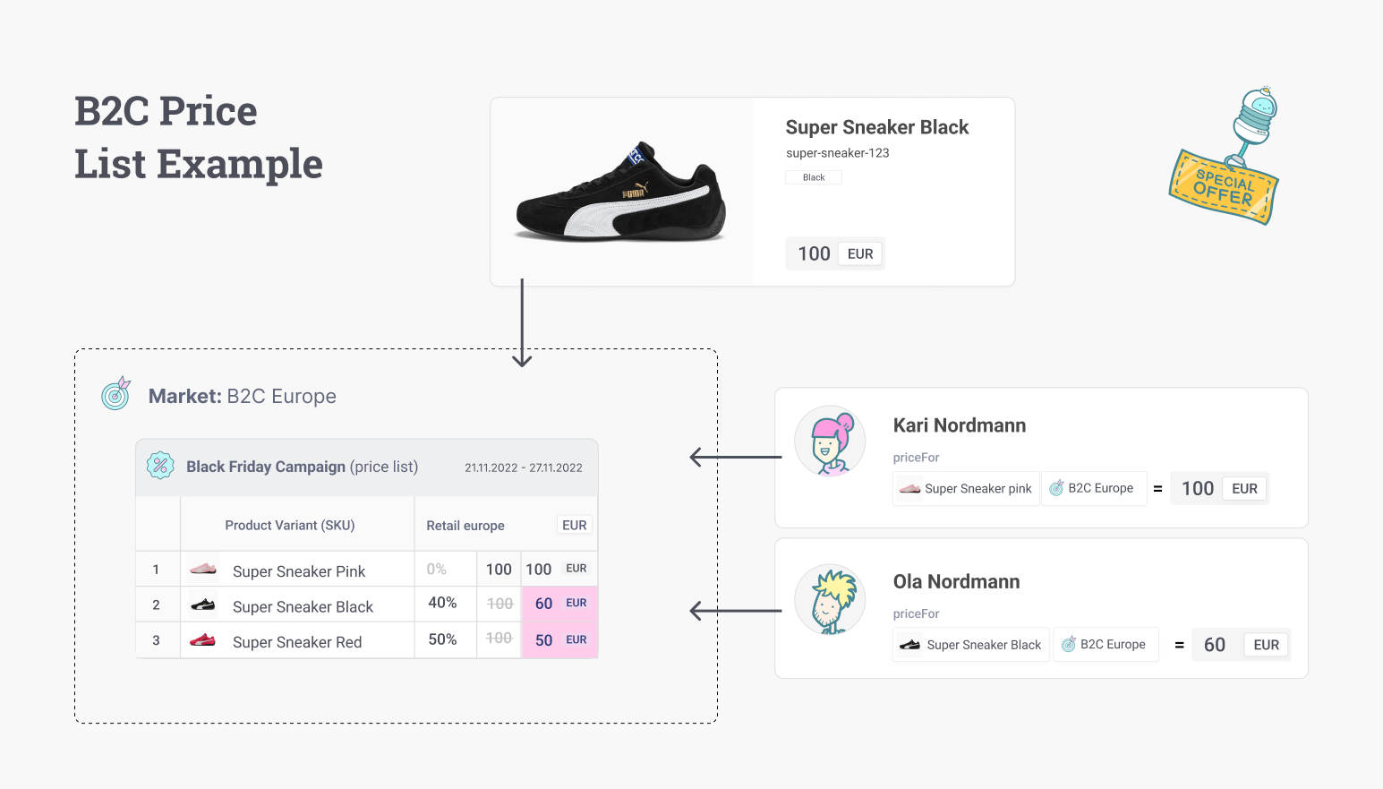The image size is (1383, 789).
Task: Click the highlighted 60 EUR discounted price cell
Action: coord(559,604)
